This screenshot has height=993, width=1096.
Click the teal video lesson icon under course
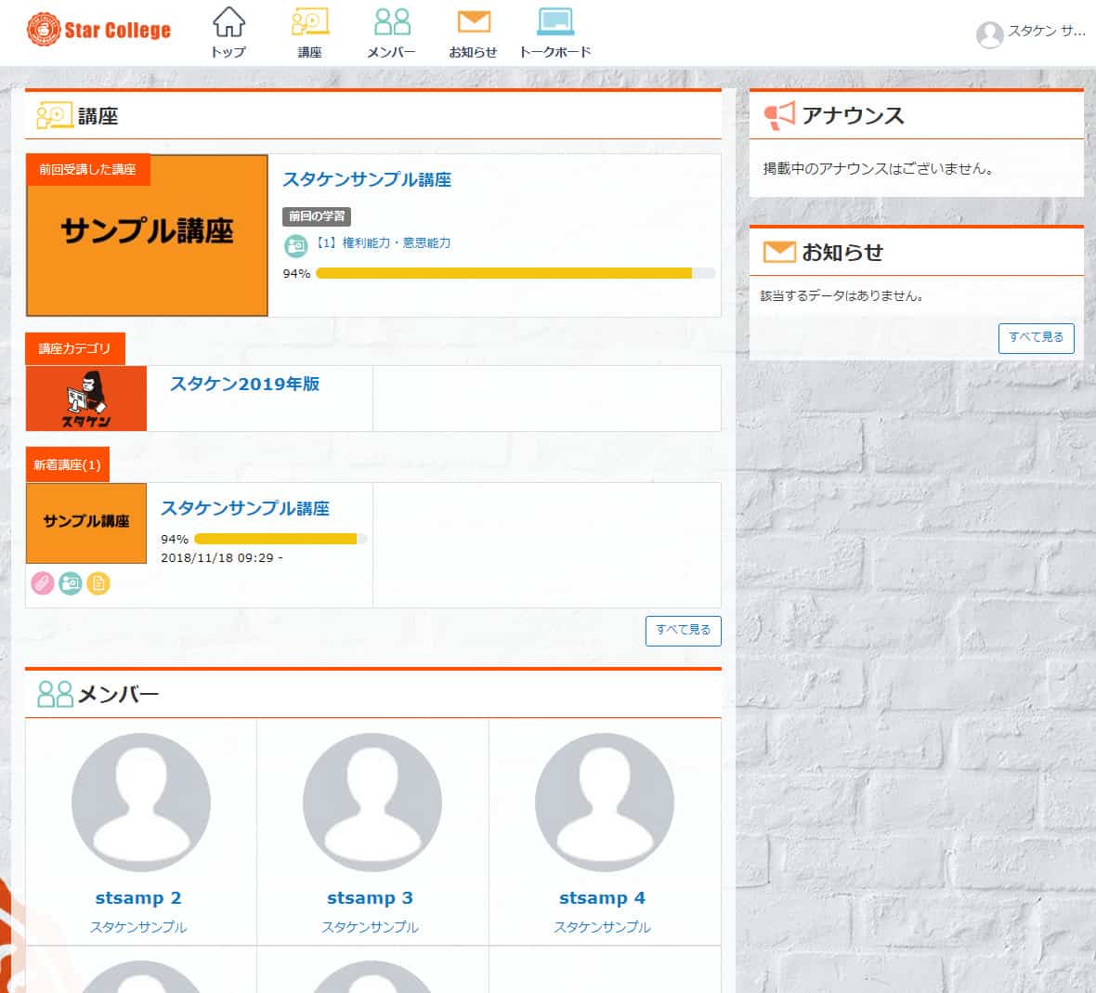[x=71, y=582]
